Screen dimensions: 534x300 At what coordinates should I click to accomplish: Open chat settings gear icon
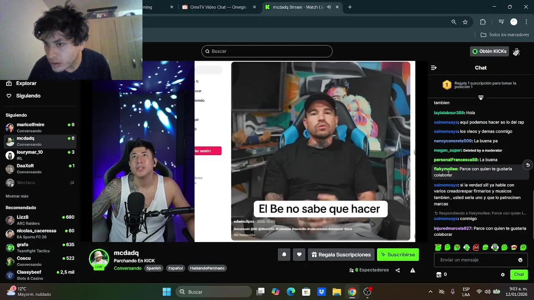click(503, 275)
